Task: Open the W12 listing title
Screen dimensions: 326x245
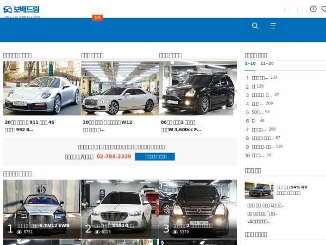Action: click(x=108, y=126)
